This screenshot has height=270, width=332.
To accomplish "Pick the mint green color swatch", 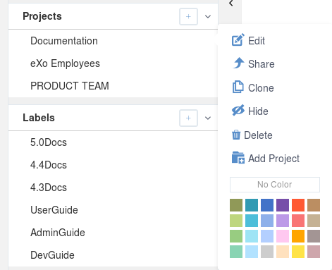I will [236, 252].
